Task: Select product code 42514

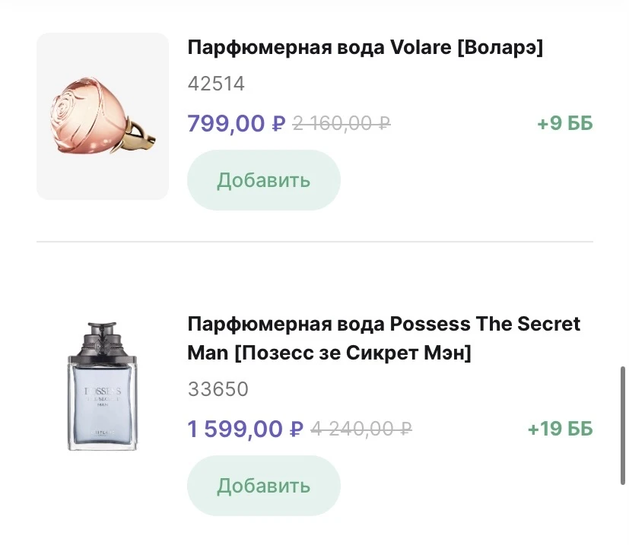Action: click(216, 84)
